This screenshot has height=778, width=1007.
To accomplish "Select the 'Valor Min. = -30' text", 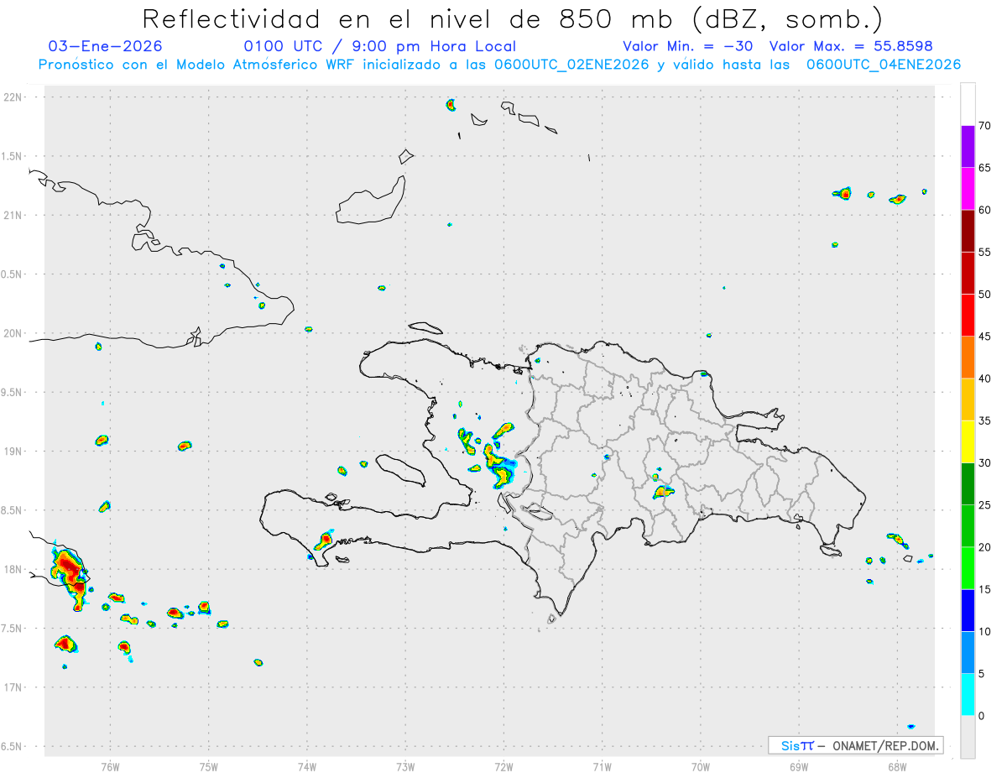I will [688, 46].
